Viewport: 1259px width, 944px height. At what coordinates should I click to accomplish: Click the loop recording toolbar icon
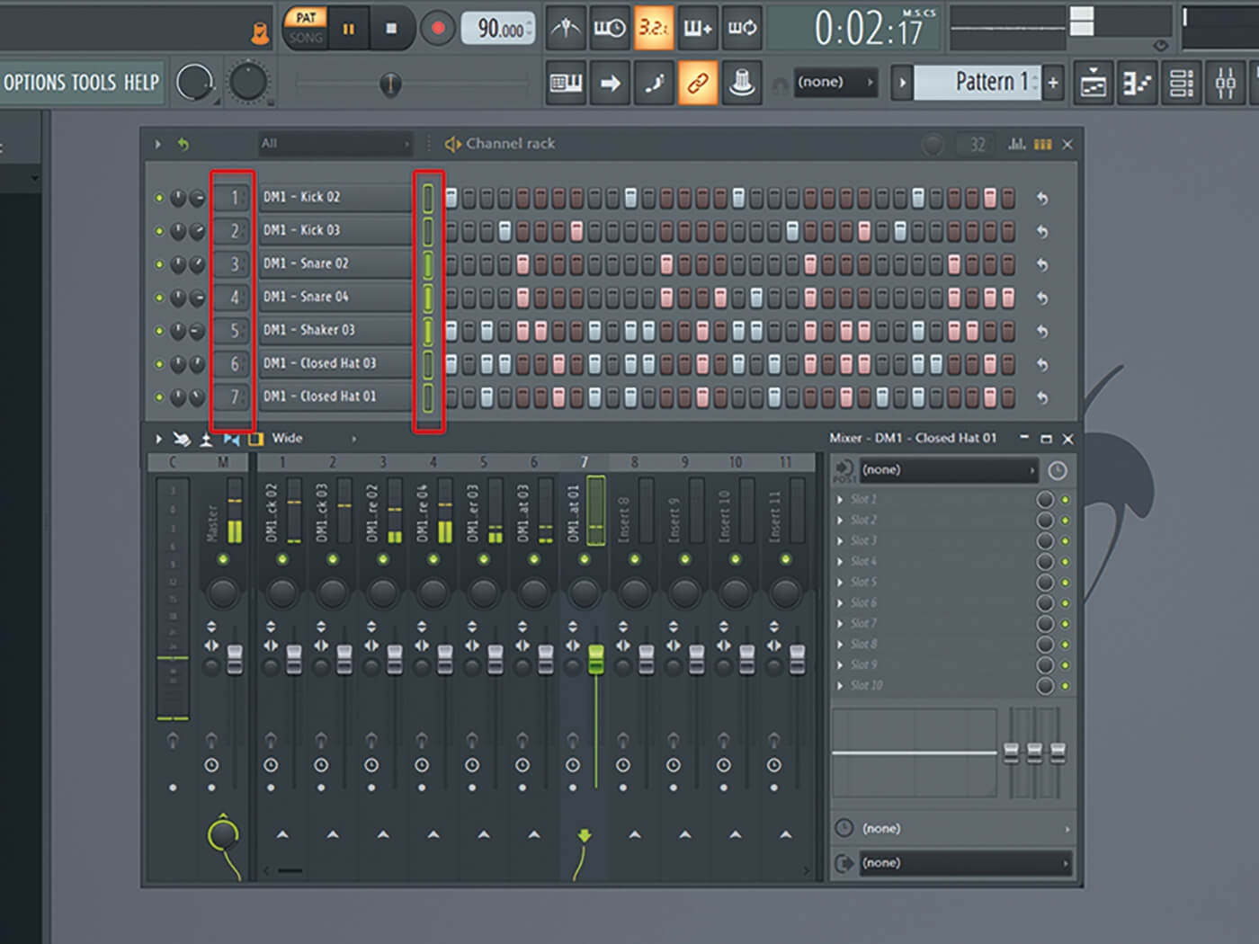click(x=740, y=28)
